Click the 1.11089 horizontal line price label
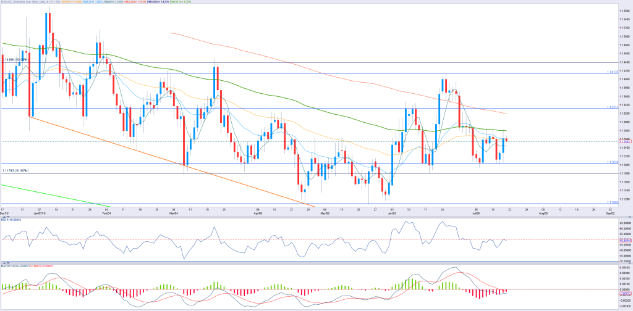 click(613, 202)
